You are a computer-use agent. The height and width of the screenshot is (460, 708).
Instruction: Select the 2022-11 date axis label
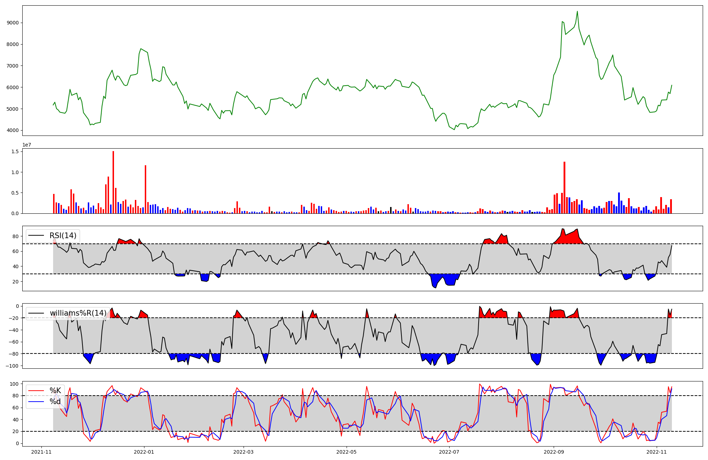tap(656, 452)
